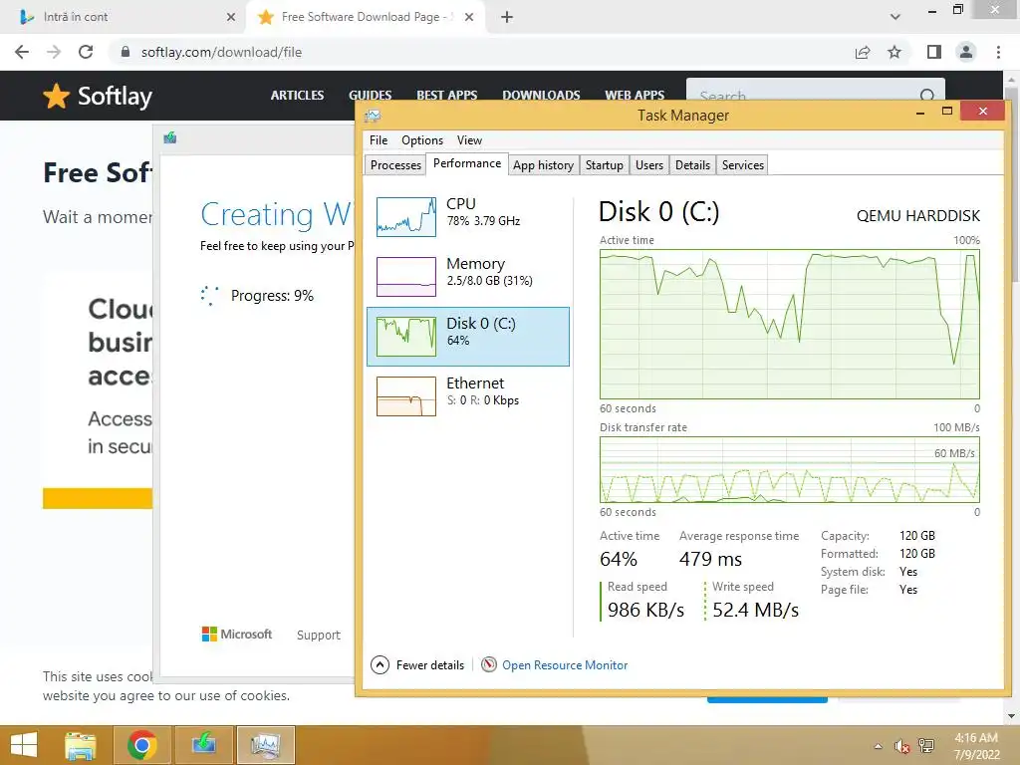This screenshot has height=765, width=1020.
Task: Switch to the Intră în cont tab
Action: tap(124, 17)
